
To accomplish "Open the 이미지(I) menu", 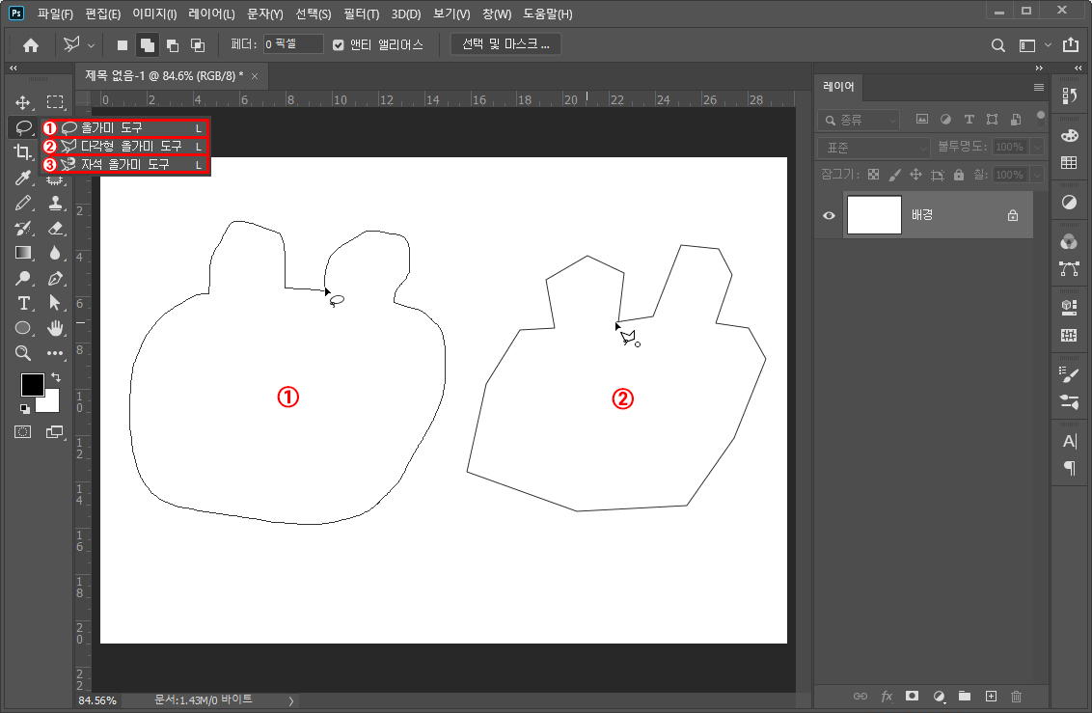I will tap(154, 14).
